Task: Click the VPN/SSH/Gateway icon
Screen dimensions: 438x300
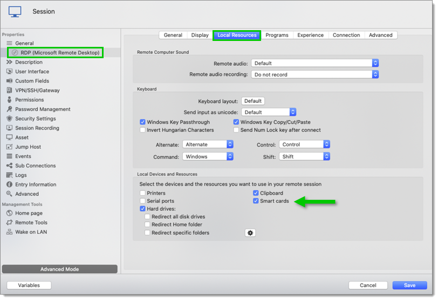Action: pos(10,90)
